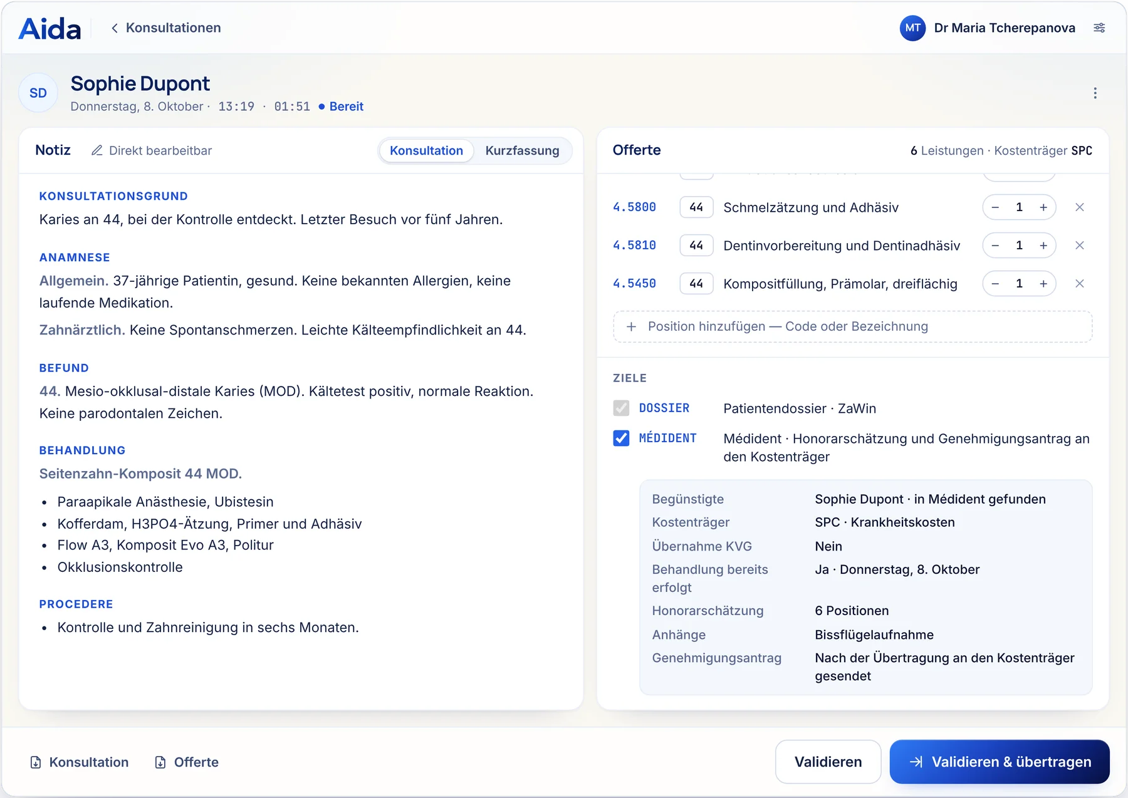Click the code 4.5450
Viewport: 1128px width, 798px height.
point(634,284)
